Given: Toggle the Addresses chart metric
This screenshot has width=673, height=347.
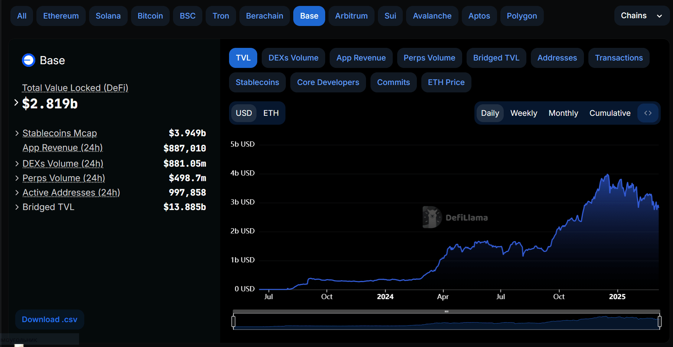Looking at the screenshot, I should (557, 58).
